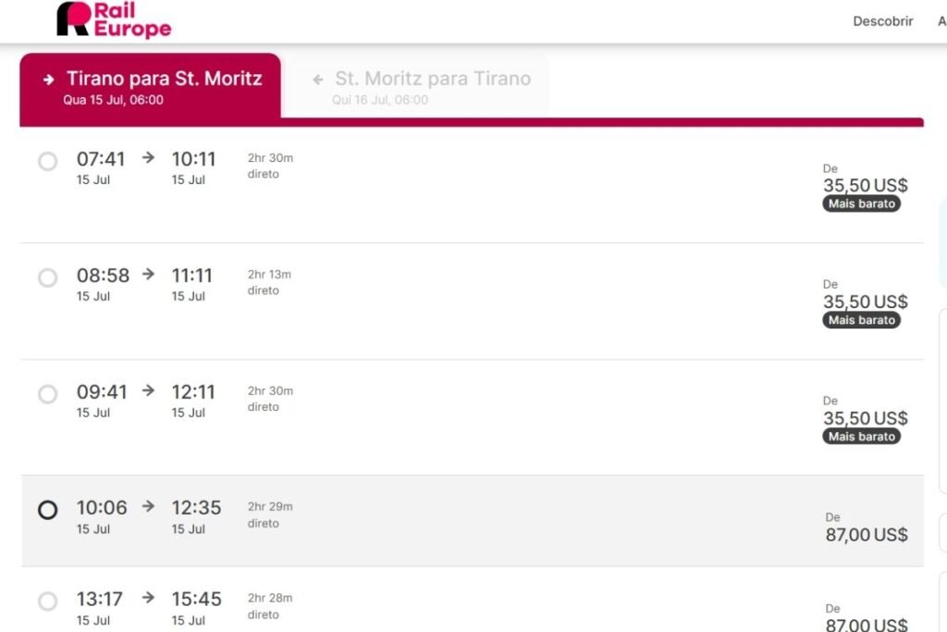Open the Descobrir menu
The width and height of the screenshot is (947, 632).
point(882,21)
